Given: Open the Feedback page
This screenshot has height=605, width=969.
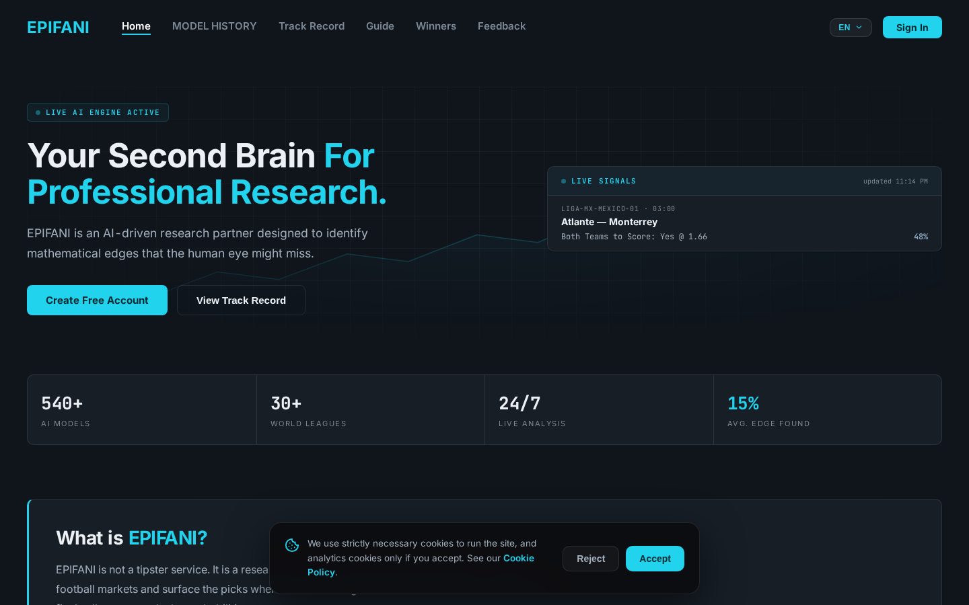Looking at the screenshot, I should (501, 26).
